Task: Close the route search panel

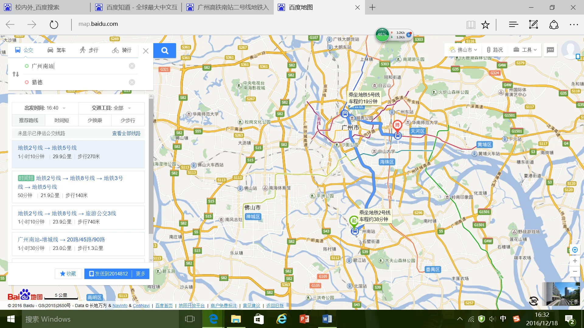Action: (x=146, y=51)
